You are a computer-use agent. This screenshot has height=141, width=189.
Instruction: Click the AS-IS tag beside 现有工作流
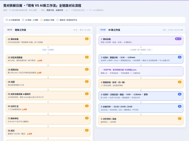10,30
